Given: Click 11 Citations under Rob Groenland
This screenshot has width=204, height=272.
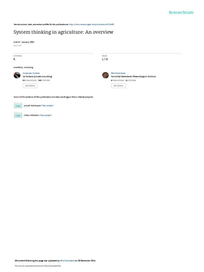Looking at the screenshot, I should pos(131,80).
